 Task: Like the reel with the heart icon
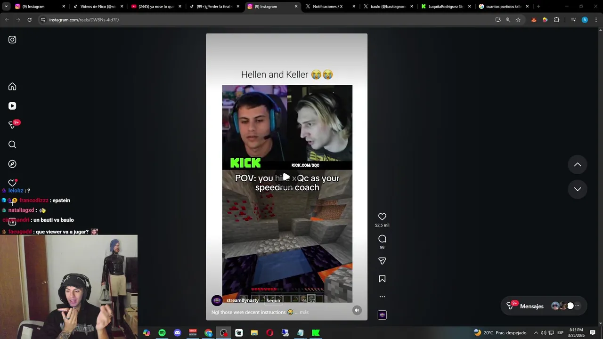coord(382,217)
